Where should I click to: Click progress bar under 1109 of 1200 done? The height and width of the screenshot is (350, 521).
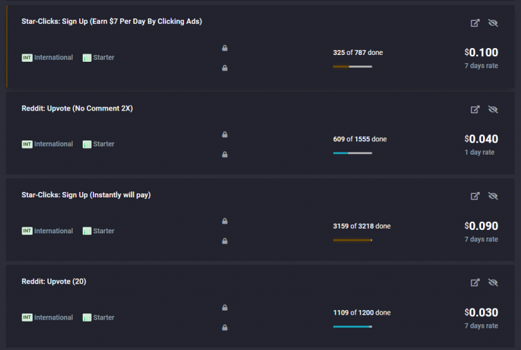[353, 327]
